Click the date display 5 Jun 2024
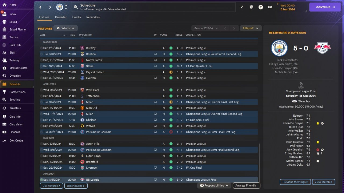The image size is (344, 193). (x=288, y=9)
